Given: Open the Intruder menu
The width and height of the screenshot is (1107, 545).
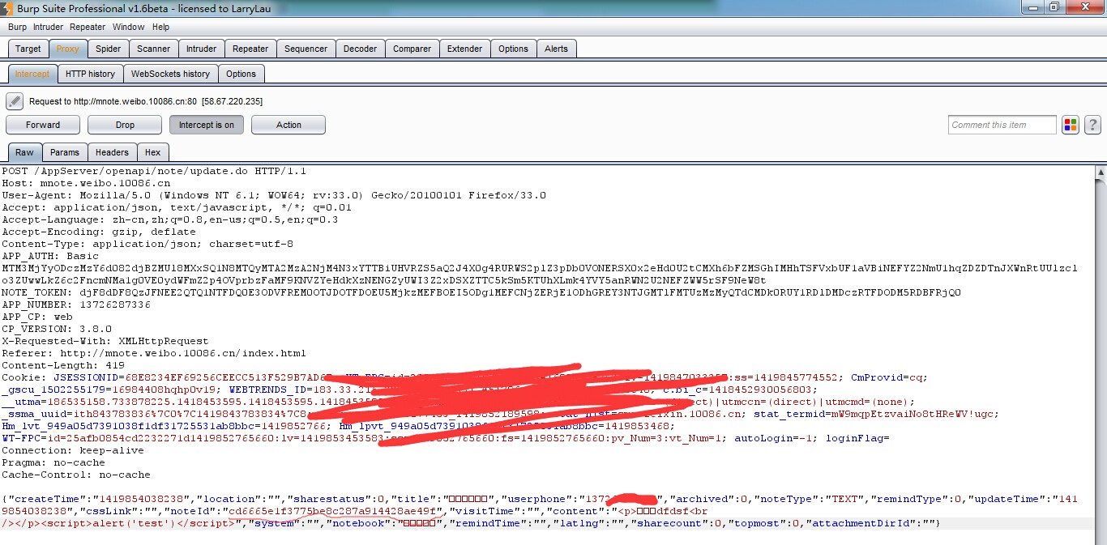Looking at the screenshot, I should pyautogui.click(x=48, y=27).
